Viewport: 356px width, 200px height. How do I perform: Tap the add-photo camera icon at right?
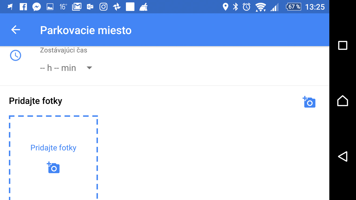[309, 102]
